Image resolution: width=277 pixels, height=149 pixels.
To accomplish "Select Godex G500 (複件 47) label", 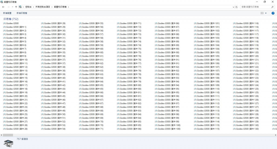I will point(55,103).
